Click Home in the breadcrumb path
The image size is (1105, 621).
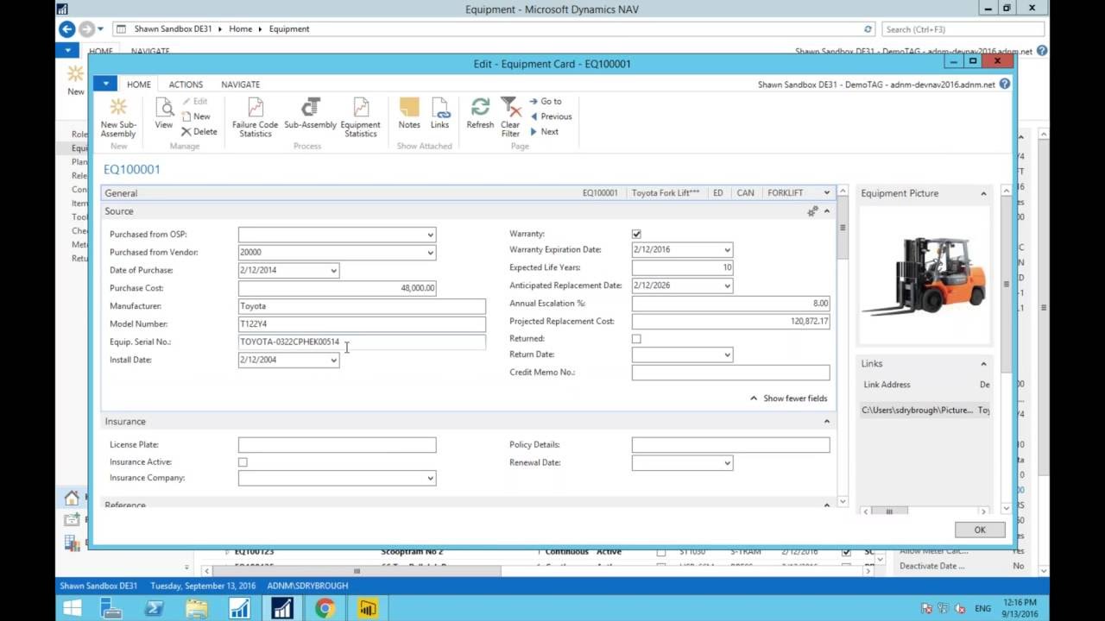pos(240,28)
